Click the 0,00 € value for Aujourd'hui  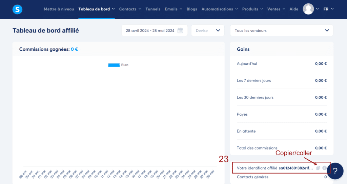click(x=321, y=64)
